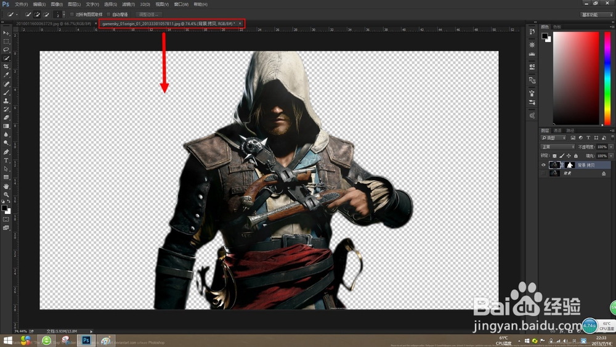This screenshot has height=347, width=616.
Task: Show the 背景 layer visibility box
Action: [543, 173]
